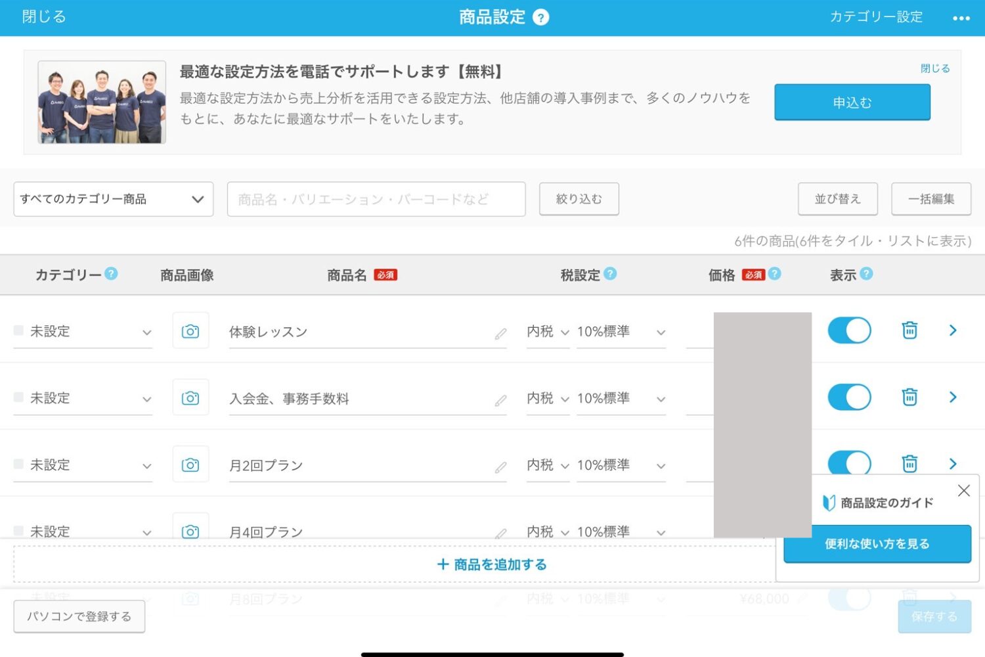Screen dimensions: 985x657
Task: Click the 申込む button in the support banner
Action: pyautogui.click(x=852, y=102)
